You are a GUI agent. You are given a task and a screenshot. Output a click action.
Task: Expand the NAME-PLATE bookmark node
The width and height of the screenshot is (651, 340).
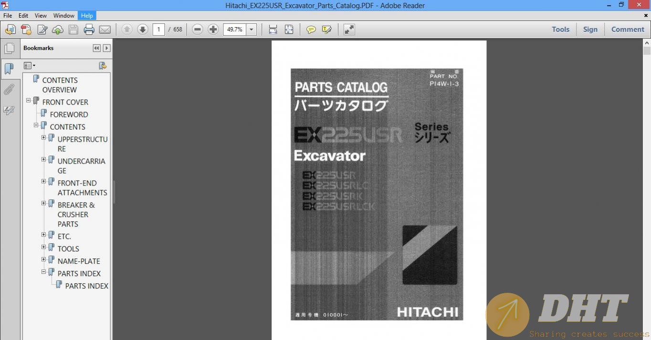coord(44,260)
